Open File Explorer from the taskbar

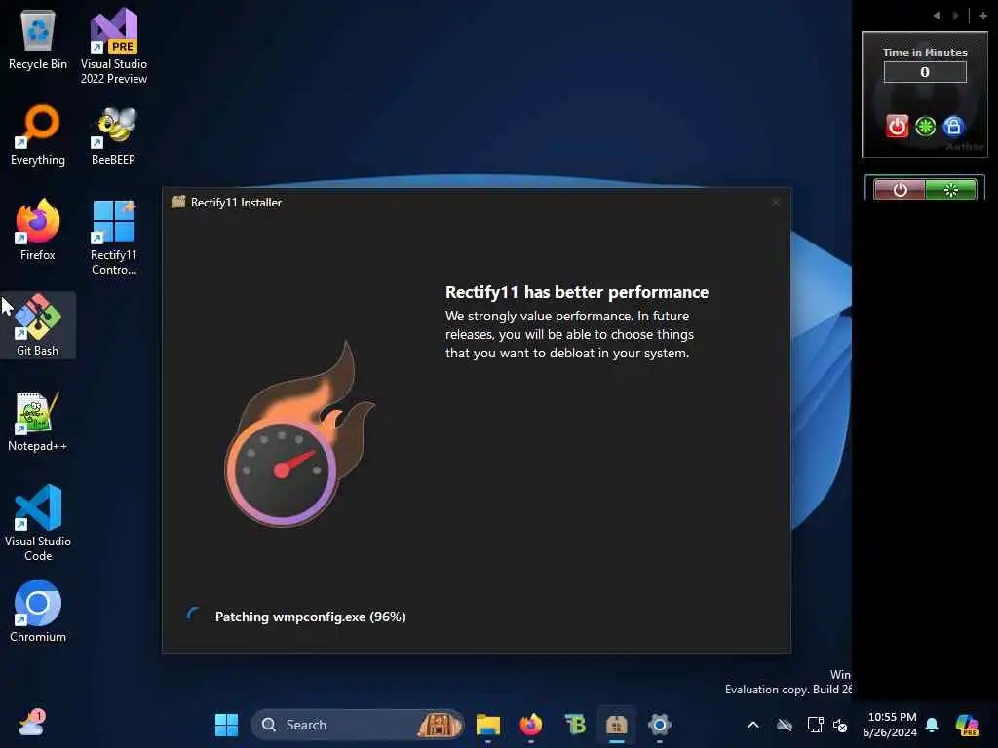[x=488, y=725]
